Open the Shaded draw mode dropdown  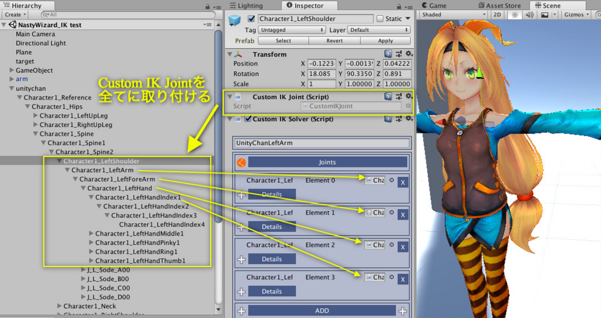tap(453, 15)
